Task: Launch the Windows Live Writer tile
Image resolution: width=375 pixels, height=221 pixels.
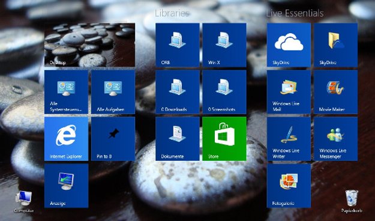Action: (x=289, y=139)
